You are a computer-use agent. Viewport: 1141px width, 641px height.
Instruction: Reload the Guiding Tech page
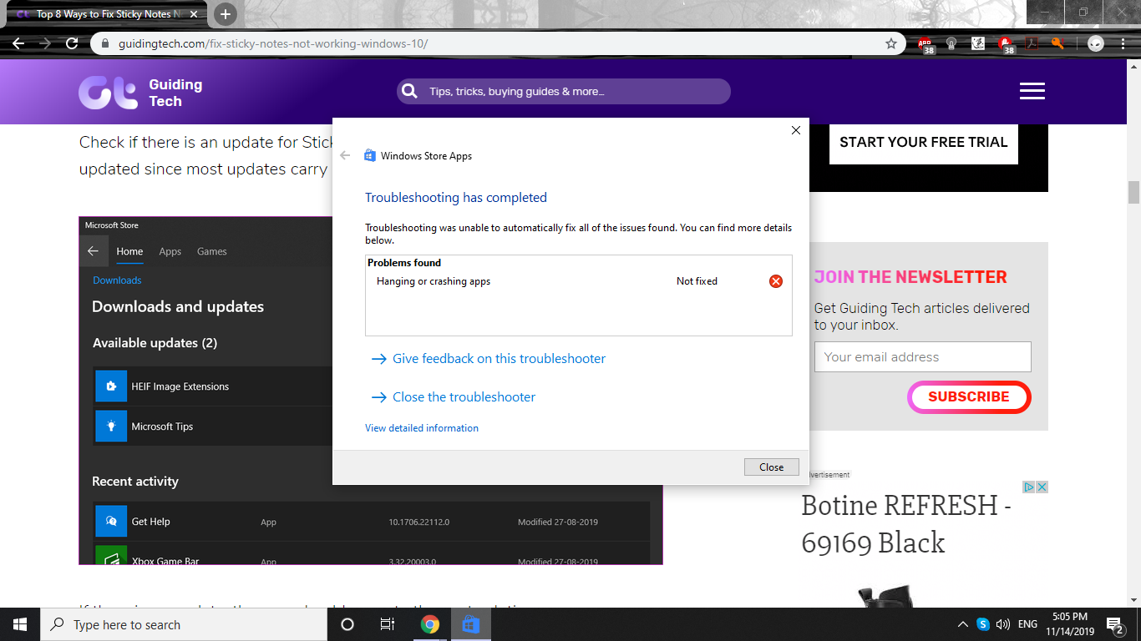click(72, 43)
